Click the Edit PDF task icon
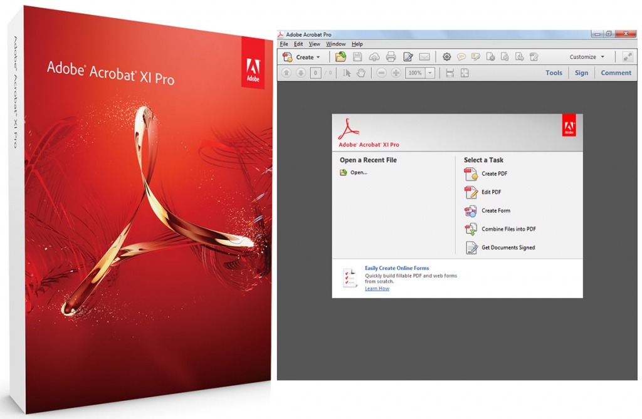642x419 pixels. coord(471,192)
